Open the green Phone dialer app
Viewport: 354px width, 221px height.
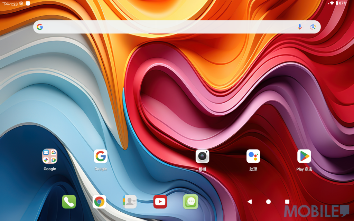click(69, 202)
